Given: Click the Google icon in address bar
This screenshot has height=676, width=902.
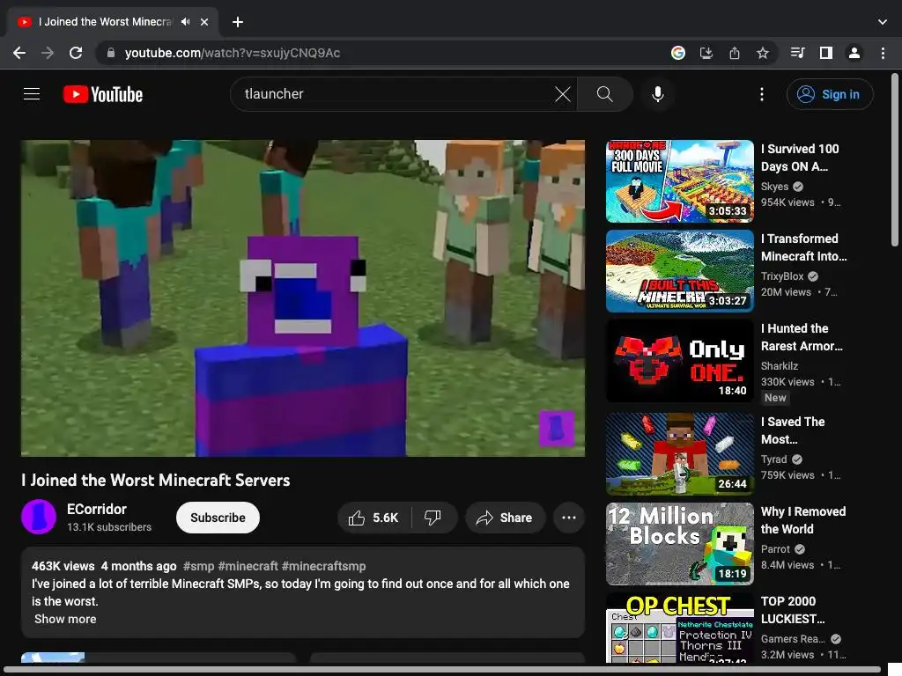Looking at the screenshot, I should click(678, 53).
